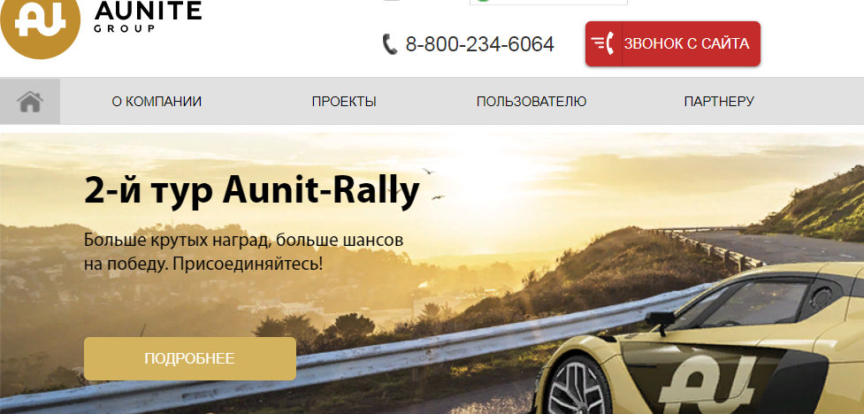Viewport: 864px width, 414px height.
Task: Open the ПРОЕКТЫ menu item
Action: pyautogui.click(x=344, y=102)
